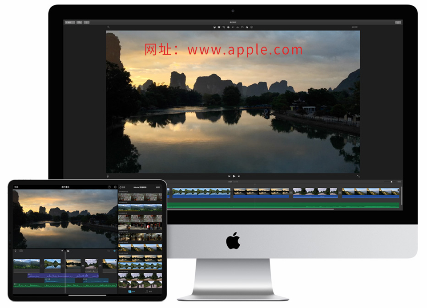Select the sunset river media strip on iPad
427x308 pixels.
tap(140, 258)
